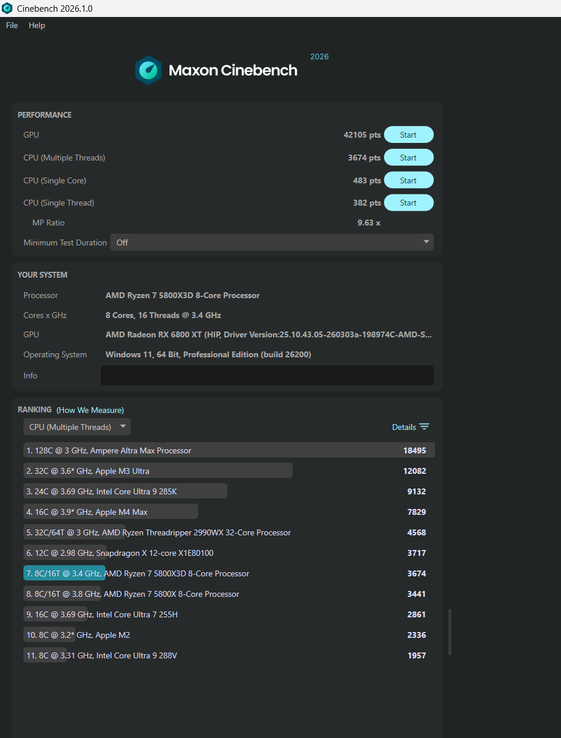The height and width of the screenshot is (738, 561).
Task: Select the Apple M4 Max ranking row
Action: [x=229, y=512]
